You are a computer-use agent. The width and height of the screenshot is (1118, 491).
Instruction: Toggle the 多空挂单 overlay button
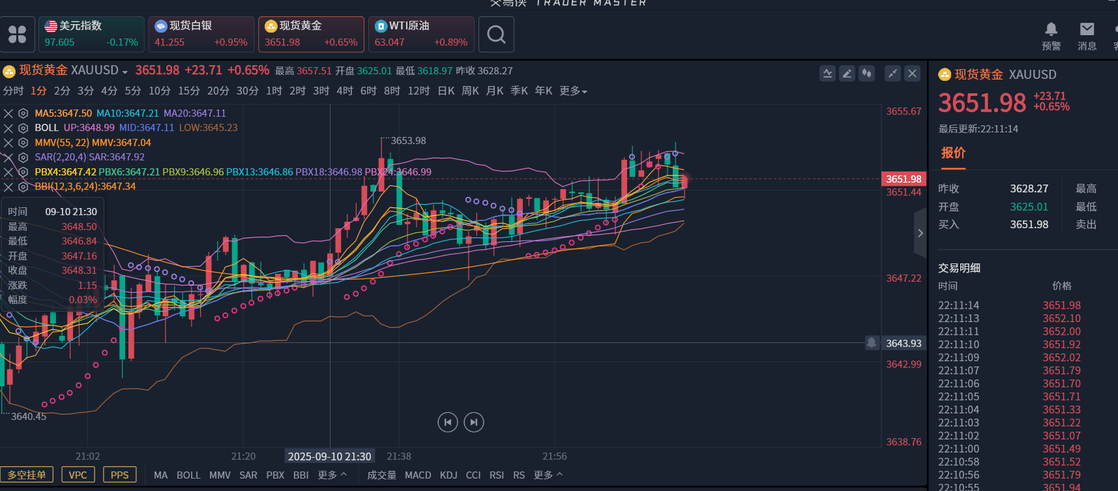(27, 475)
